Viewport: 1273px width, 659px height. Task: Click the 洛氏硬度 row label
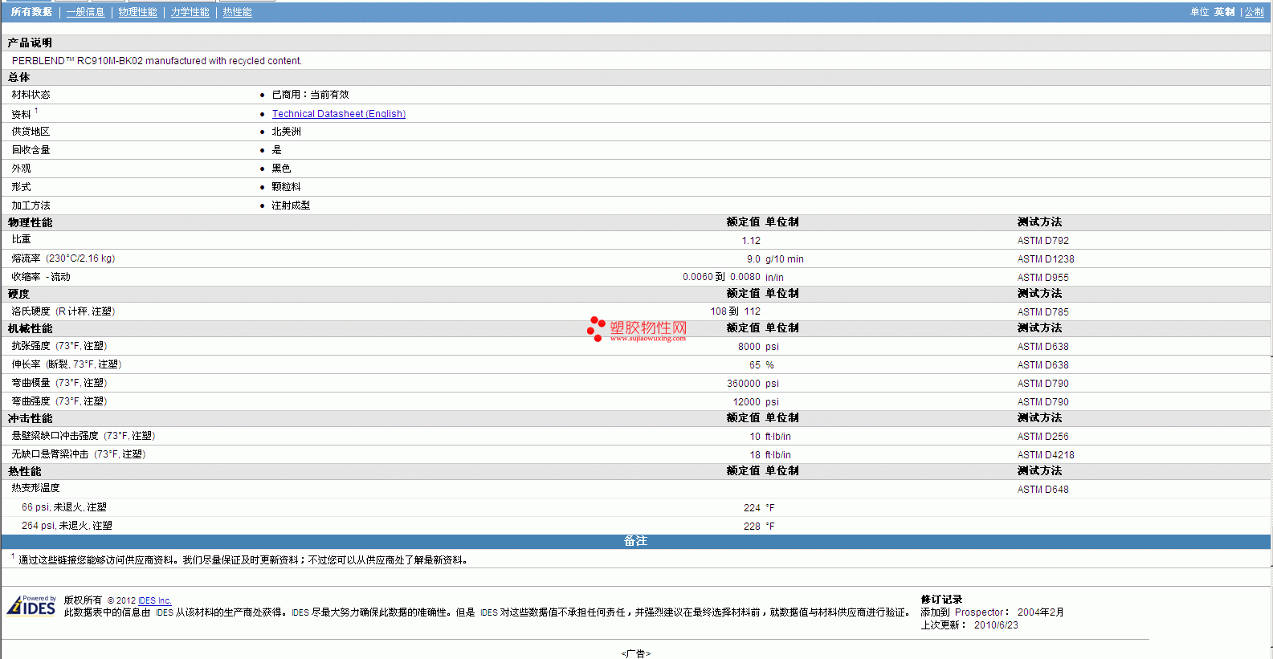[63, 311]
